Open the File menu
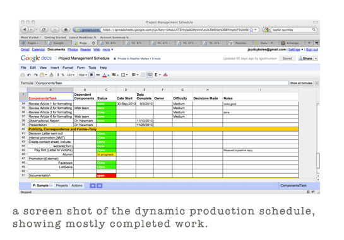Screen dimensions: 344x240 23,67
